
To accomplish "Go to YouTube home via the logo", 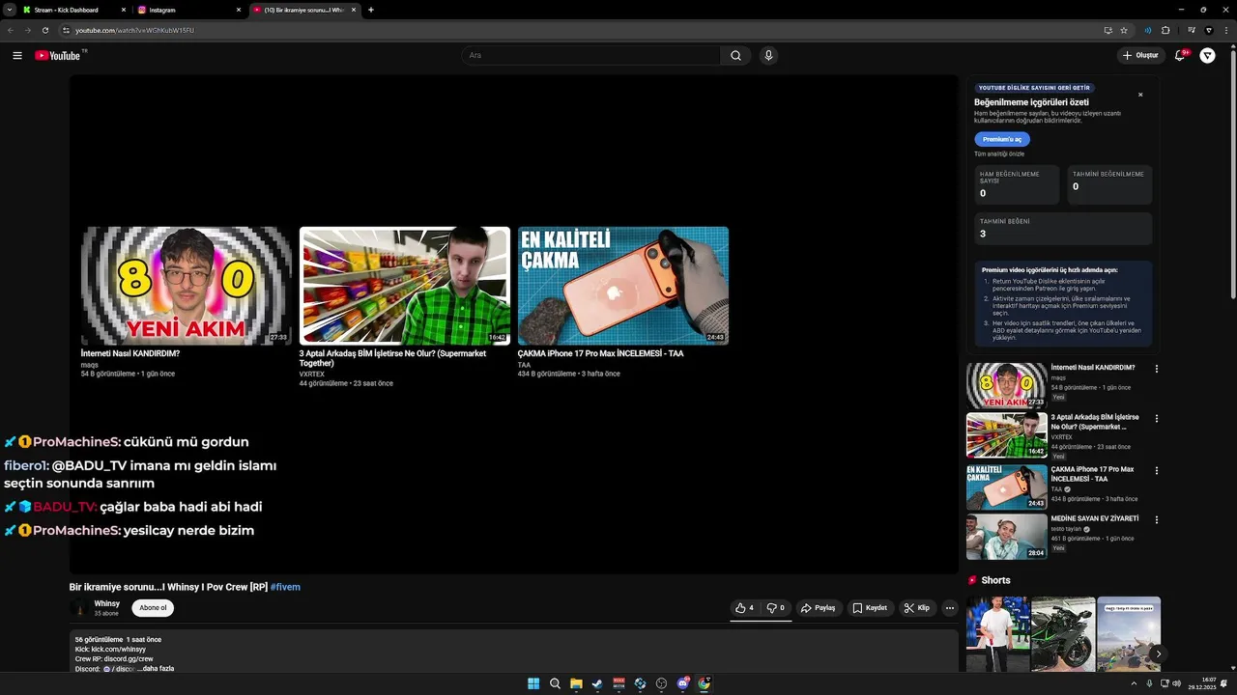I will 58,55.
